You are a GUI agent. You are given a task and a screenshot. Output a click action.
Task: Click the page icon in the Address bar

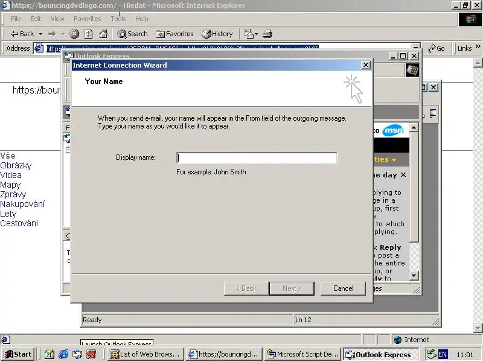point(39,48)
